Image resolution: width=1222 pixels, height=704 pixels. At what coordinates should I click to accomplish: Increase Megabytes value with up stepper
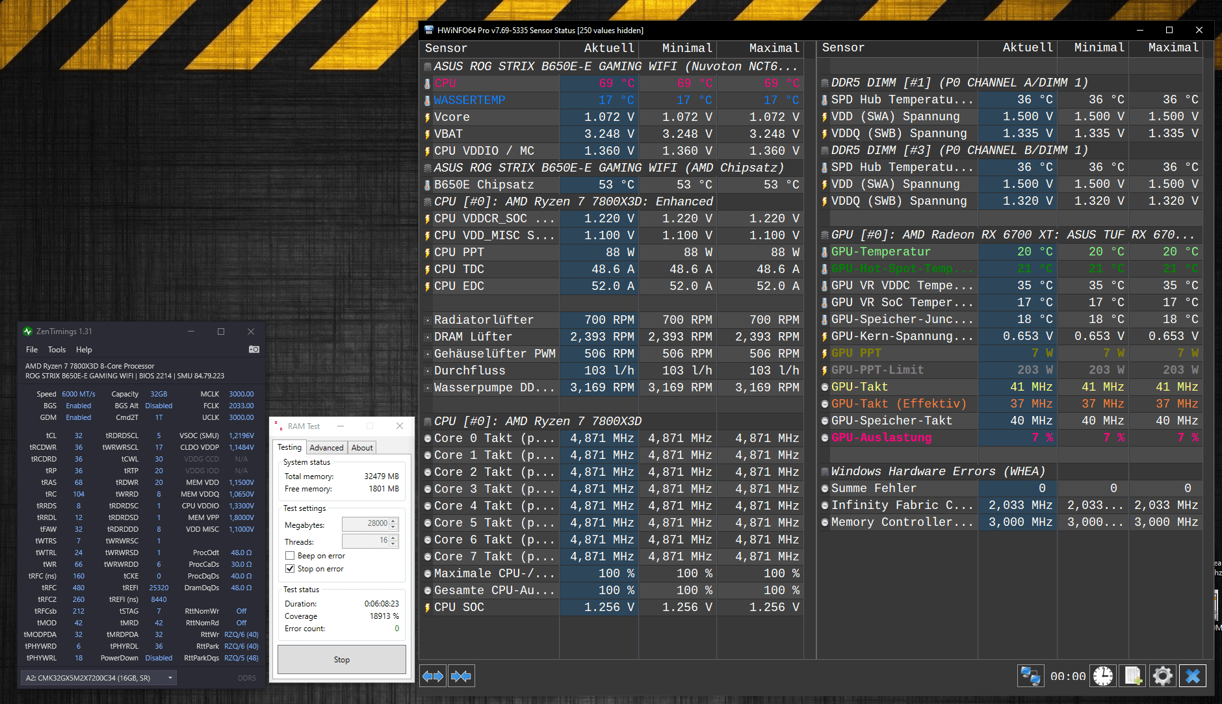tap(393, 521)
